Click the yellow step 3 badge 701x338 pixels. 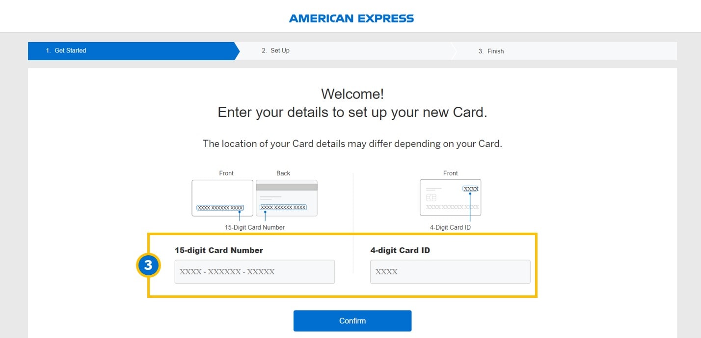coord(148,265)
